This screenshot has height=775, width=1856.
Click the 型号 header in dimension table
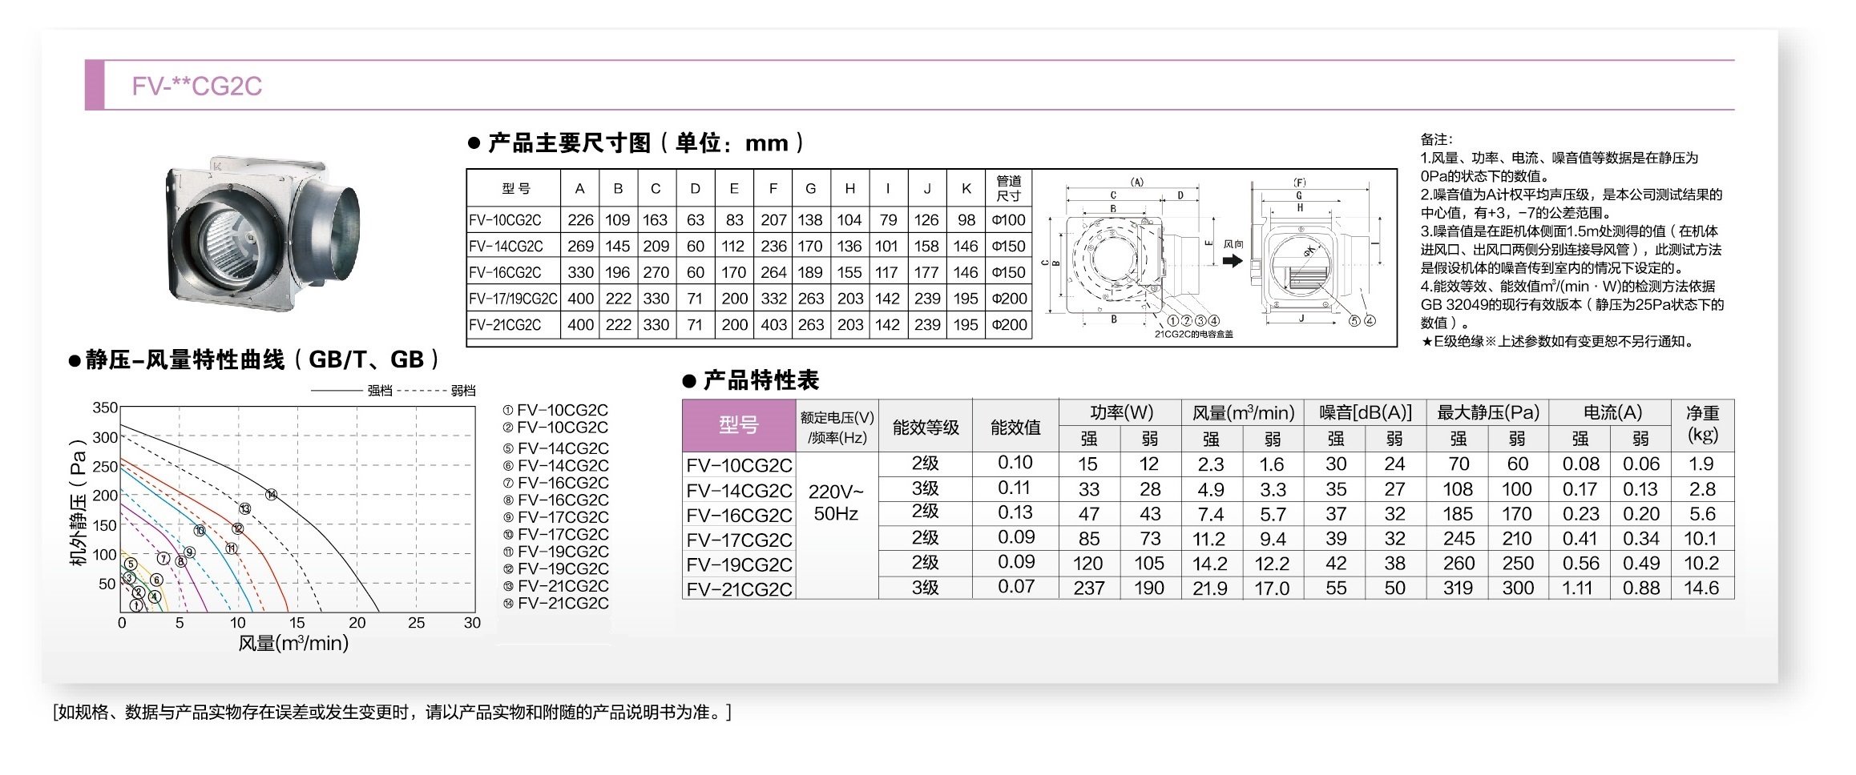515,189
